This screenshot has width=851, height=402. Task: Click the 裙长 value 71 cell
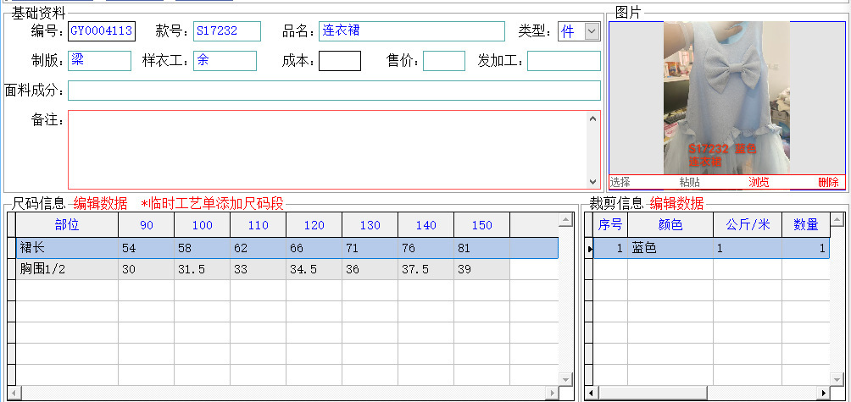click(x=370, y=248)
